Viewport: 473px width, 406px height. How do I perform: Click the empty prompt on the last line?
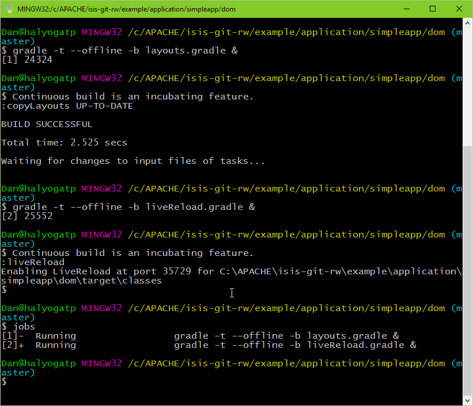[x=4, y=382]
